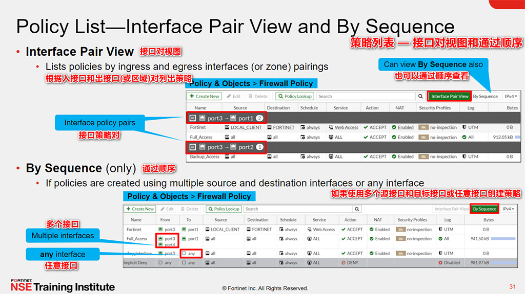Click the greyed Interface Pair View in the lower panel

[451, 209]
